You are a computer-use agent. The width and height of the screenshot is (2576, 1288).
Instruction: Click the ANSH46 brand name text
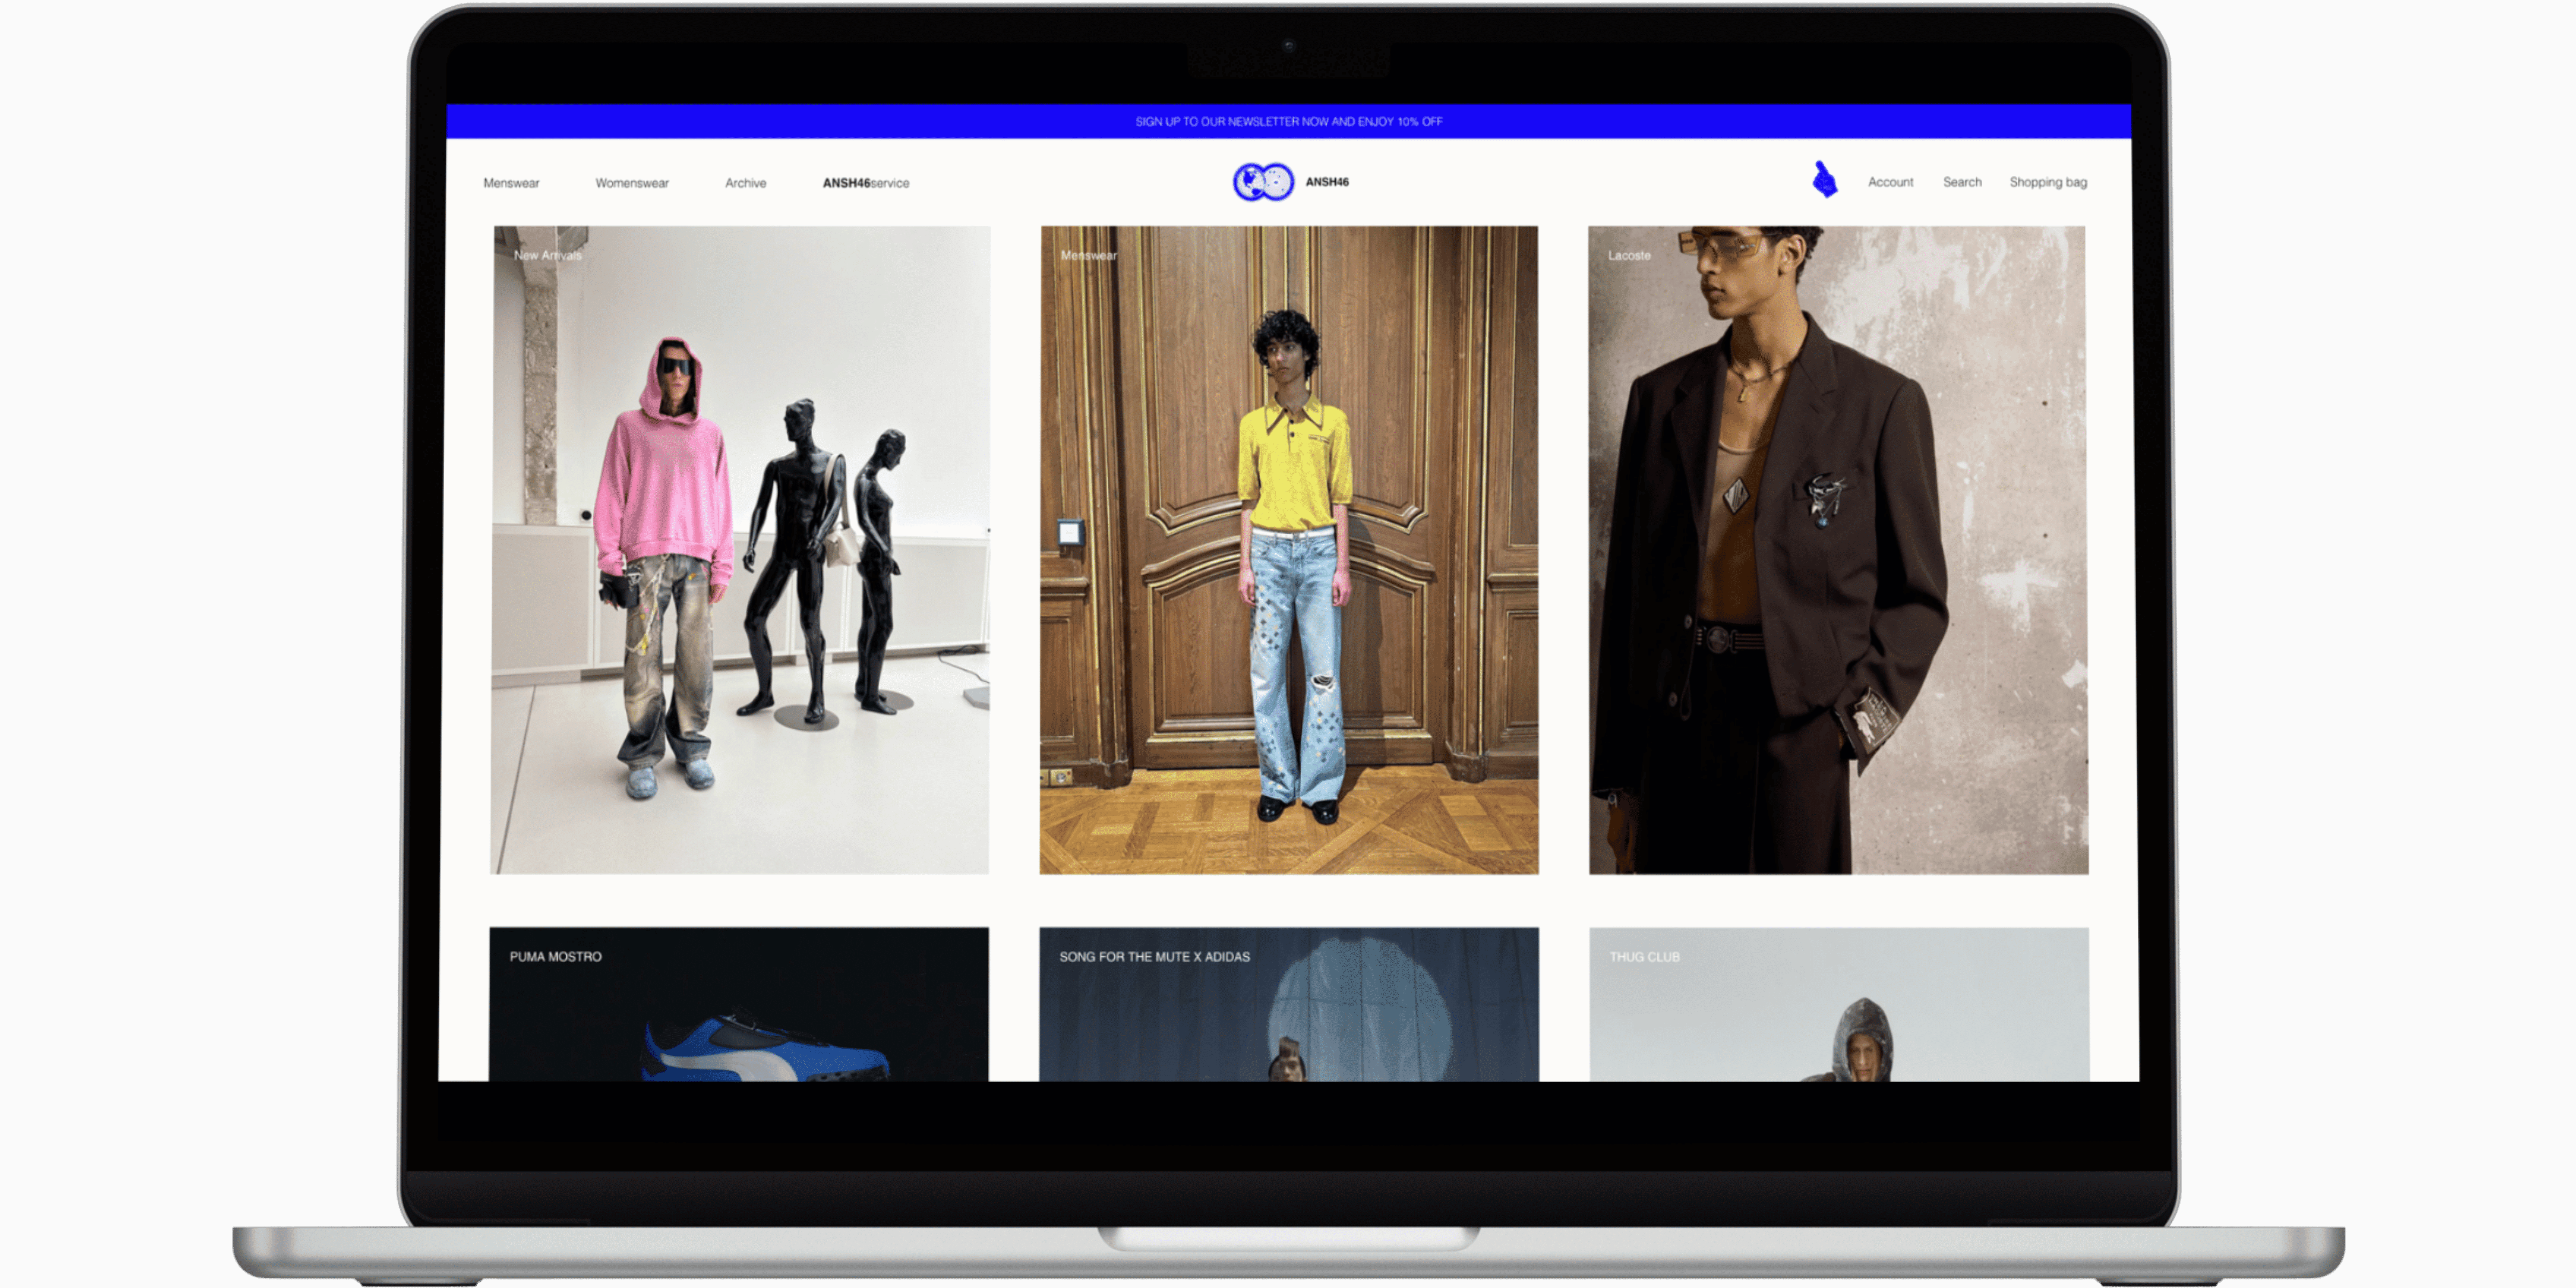(x=1327, y=182)
